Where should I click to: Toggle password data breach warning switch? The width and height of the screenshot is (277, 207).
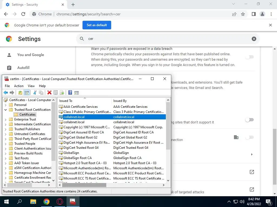(249, 57)
